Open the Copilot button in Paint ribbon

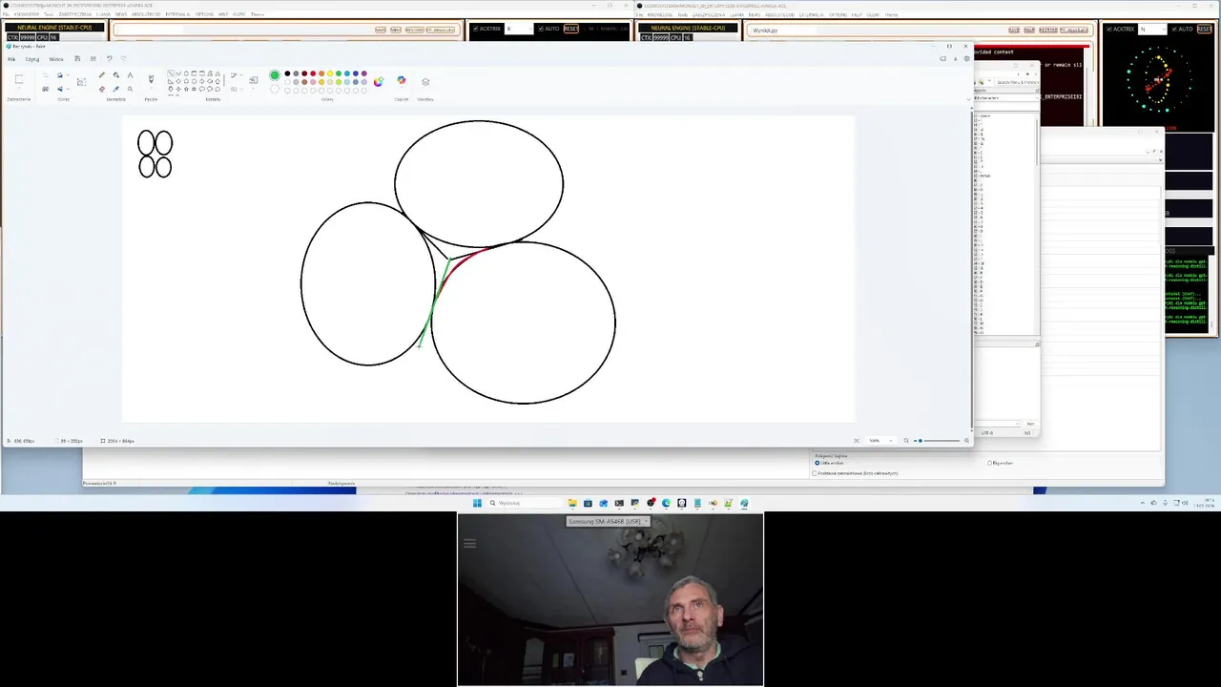click(x=401, y=80)
